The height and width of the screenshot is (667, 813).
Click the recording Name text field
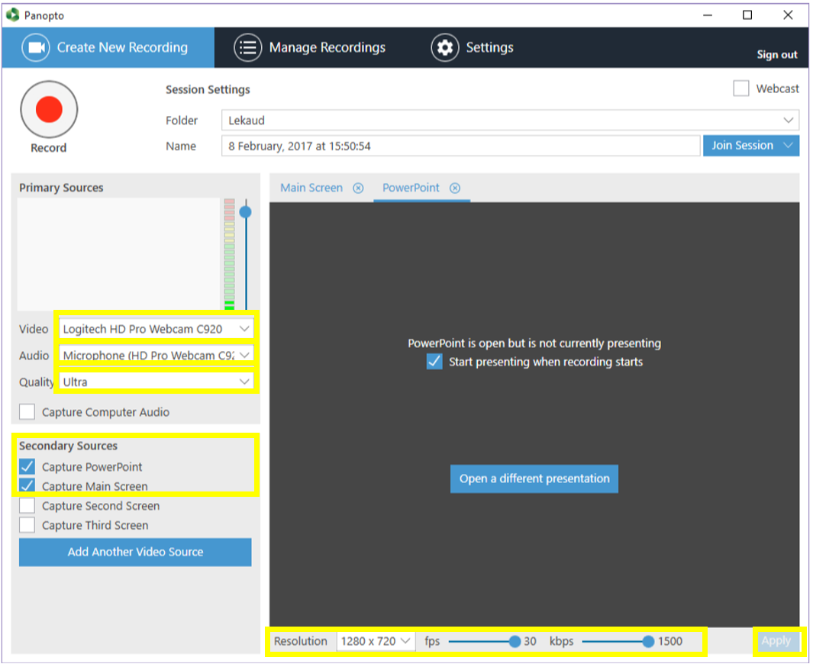[460, 146]
